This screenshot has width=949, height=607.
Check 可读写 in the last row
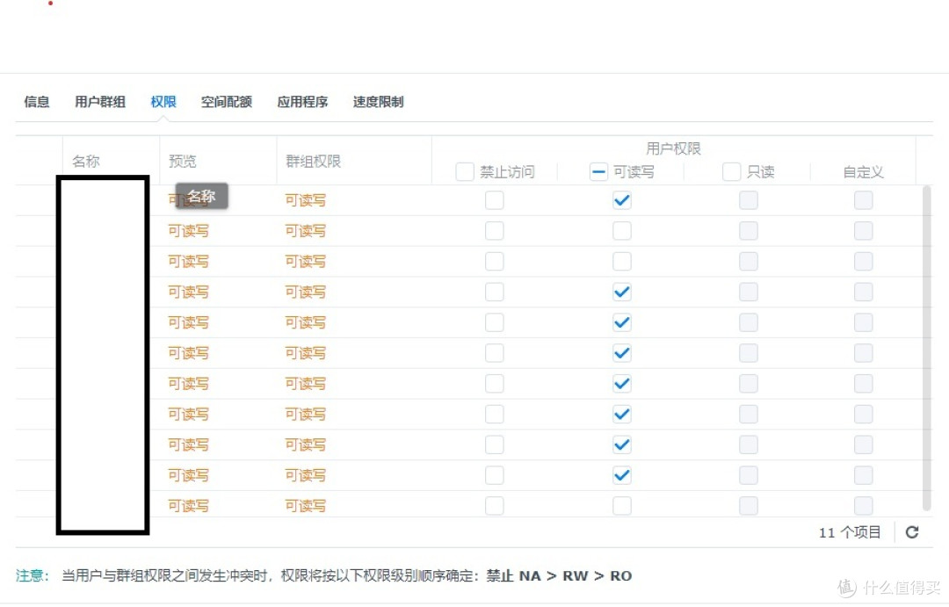click(622, 506)
